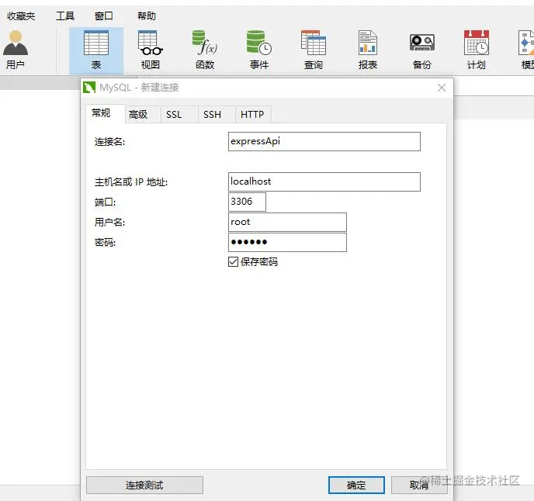Click the 连接名: label
The width and height of the screenshot is (534, 501).
[109, 142]
